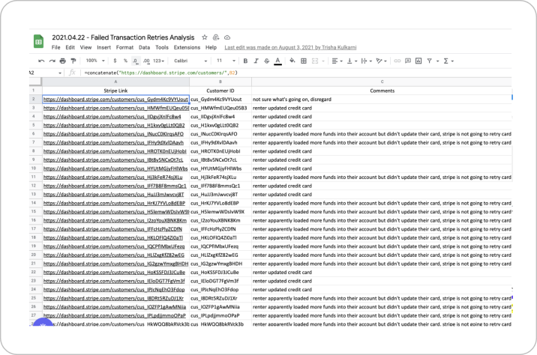Open the Help menu
537x355 pixels.
pyautogui.click(x=211, y=47)
